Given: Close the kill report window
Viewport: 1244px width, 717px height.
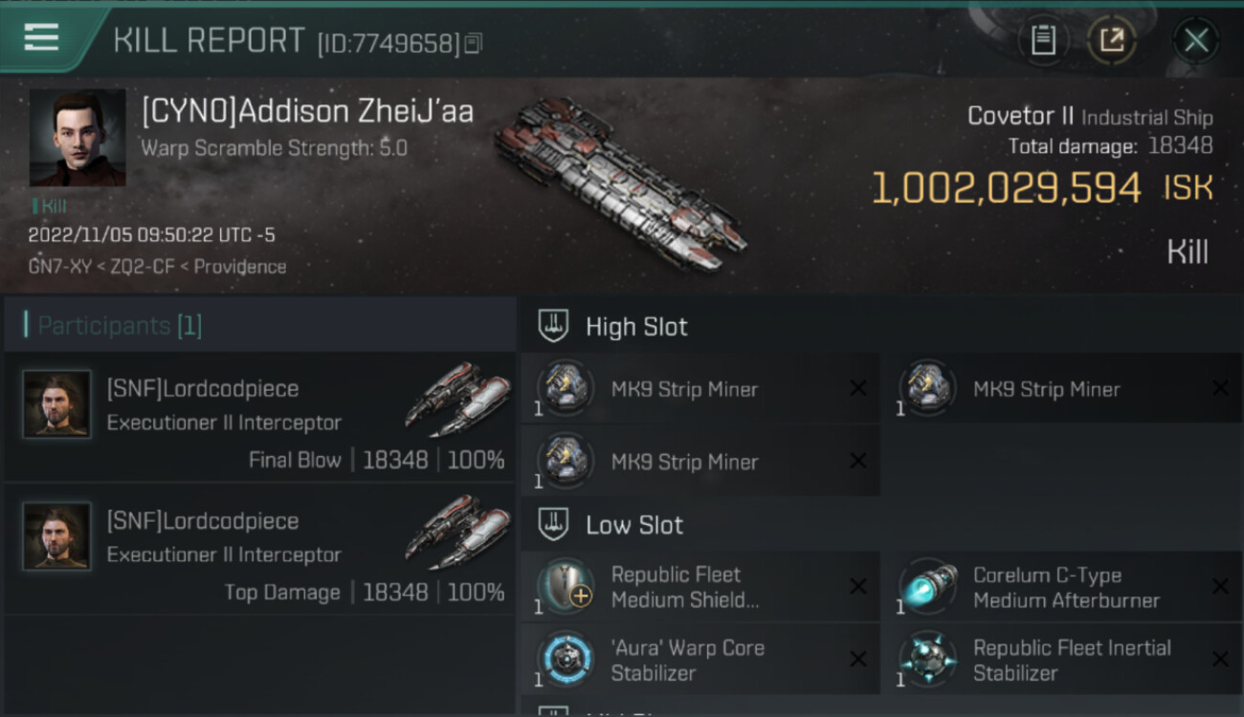Looking at the screenshot, I should [x=1195, y=40].
